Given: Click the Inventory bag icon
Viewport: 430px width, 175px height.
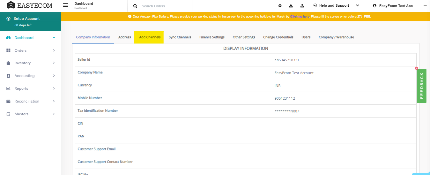Looking at the screenshot, I should pyautogui.click(x=8, y=63).
